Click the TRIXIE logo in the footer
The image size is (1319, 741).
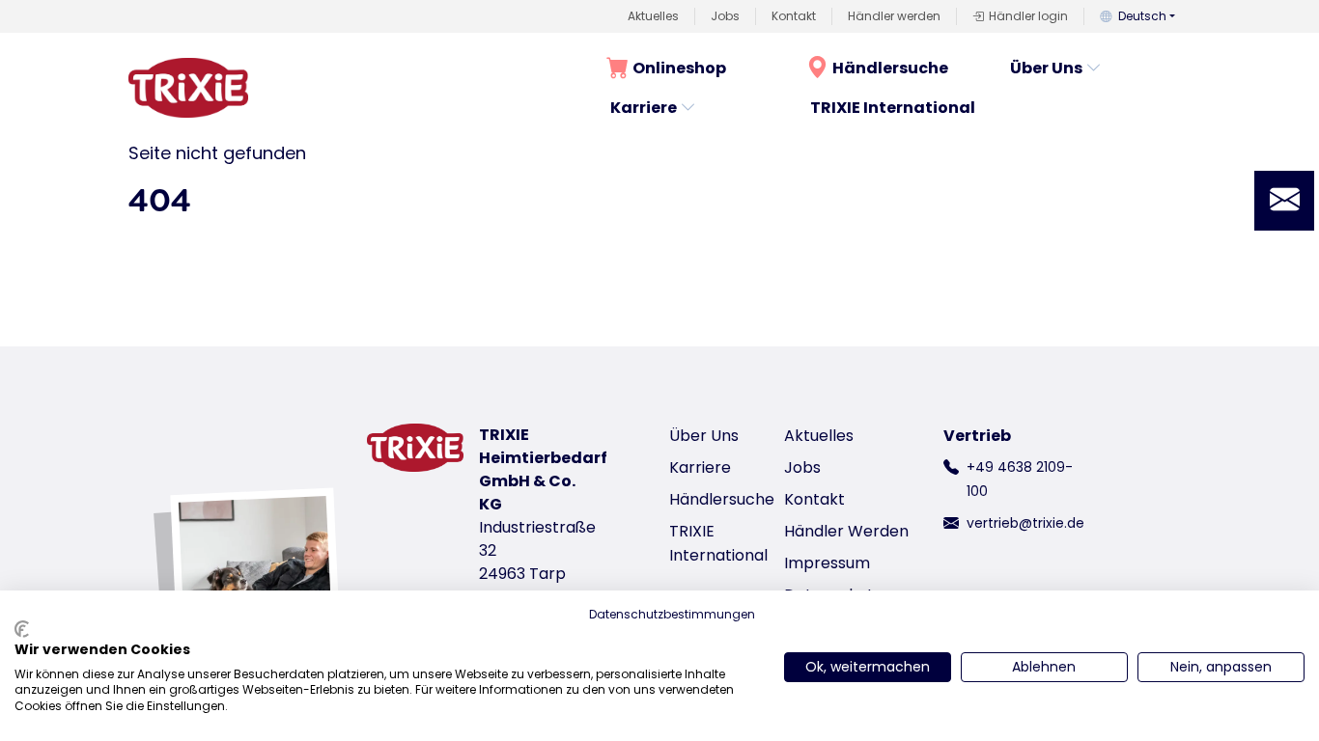pos(415,448)
